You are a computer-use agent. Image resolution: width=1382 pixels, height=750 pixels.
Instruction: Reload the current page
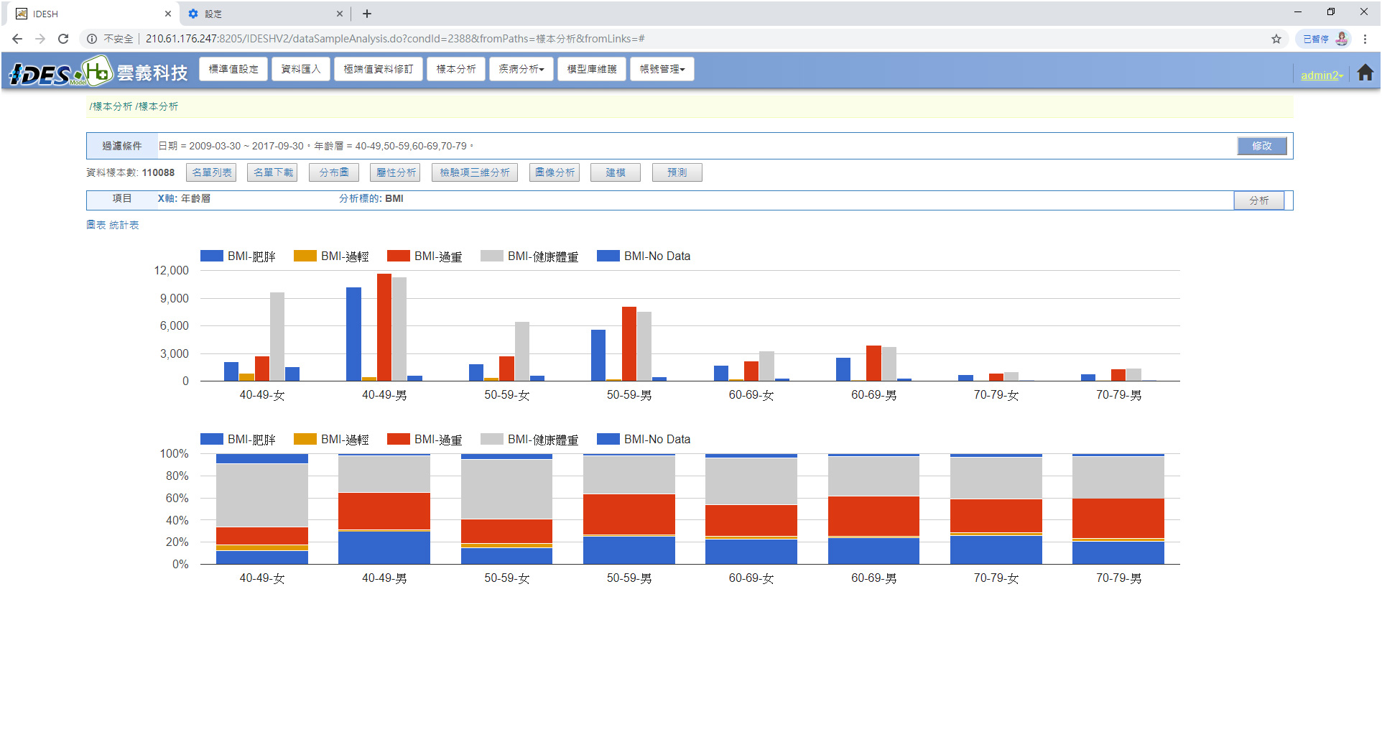point(63,39)
